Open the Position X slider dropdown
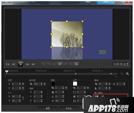Screen dimensions: 134x113 (23, 84)
